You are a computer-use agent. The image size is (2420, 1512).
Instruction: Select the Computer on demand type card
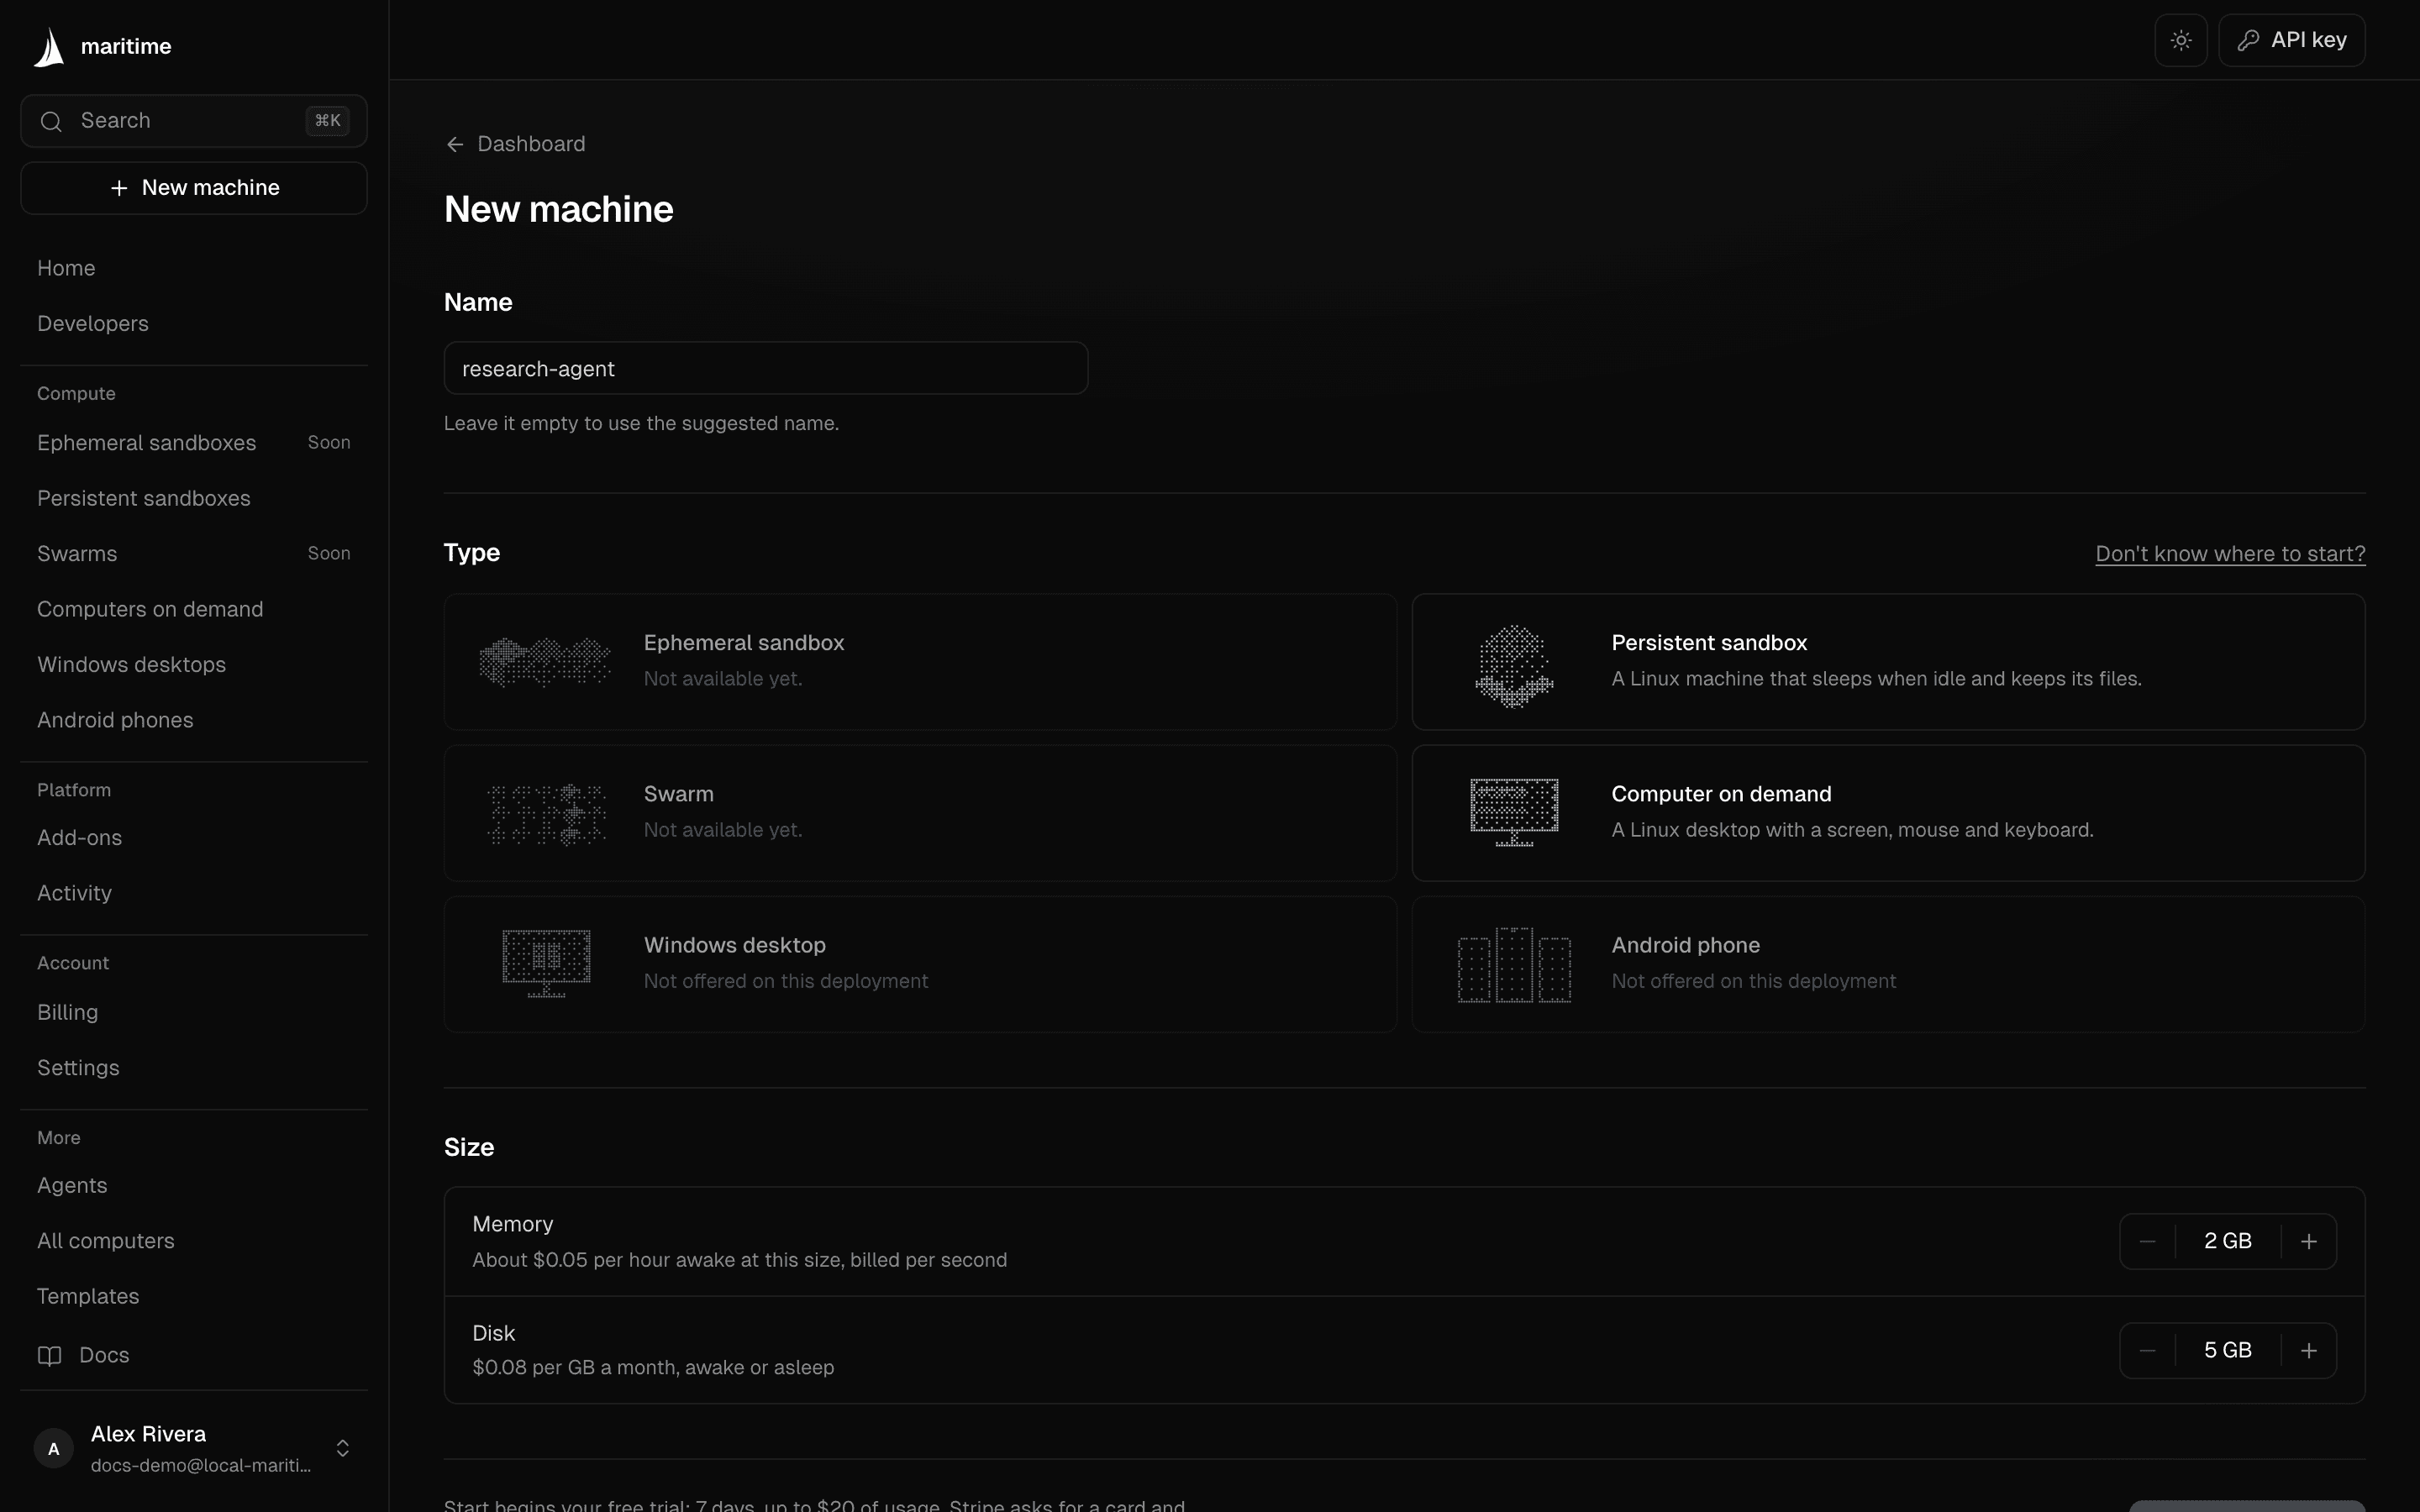tap(1888, 813)
